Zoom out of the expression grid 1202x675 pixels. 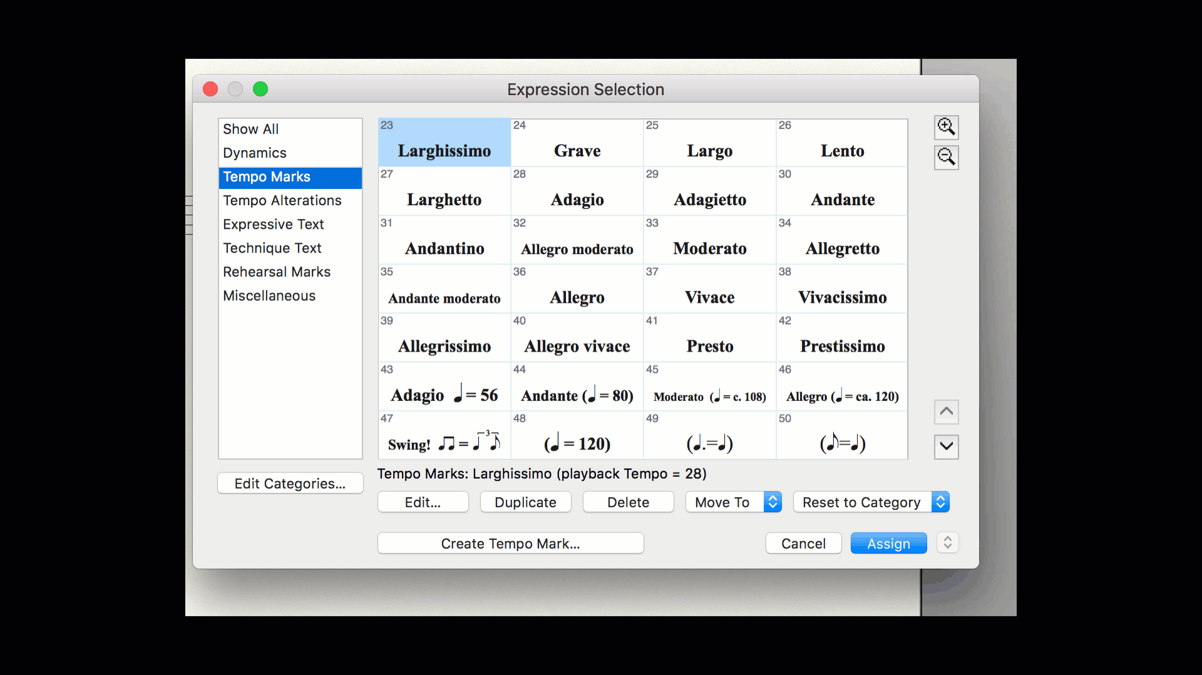[946, 157]
